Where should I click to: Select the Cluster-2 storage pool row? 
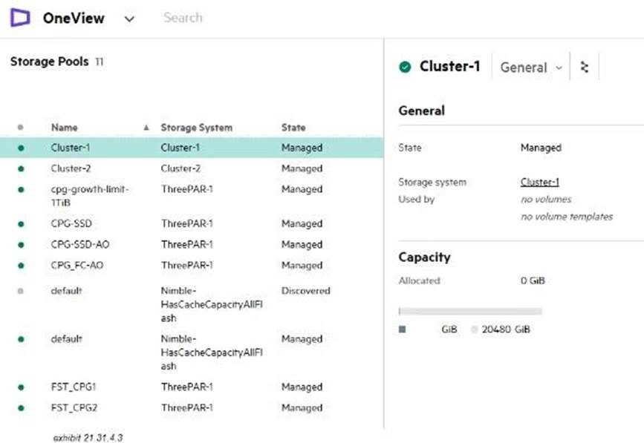pos(192,168)
